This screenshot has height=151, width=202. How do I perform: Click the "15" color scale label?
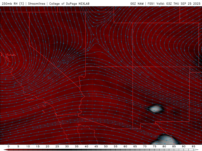click(38, 146)
